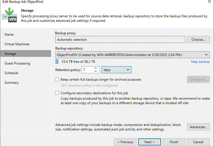Check Configure secondary destinations for this job
Image resolution: width=214 pixels, height=146 pixels.
click(x=57, y=93)
